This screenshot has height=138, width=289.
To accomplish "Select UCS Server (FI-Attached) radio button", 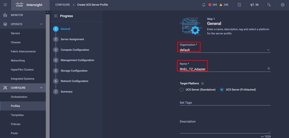I will tap(222, 90).
